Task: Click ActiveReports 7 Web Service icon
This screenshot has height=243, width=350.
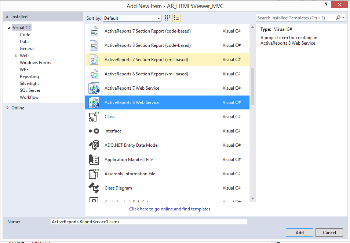Action: [94, 88]
